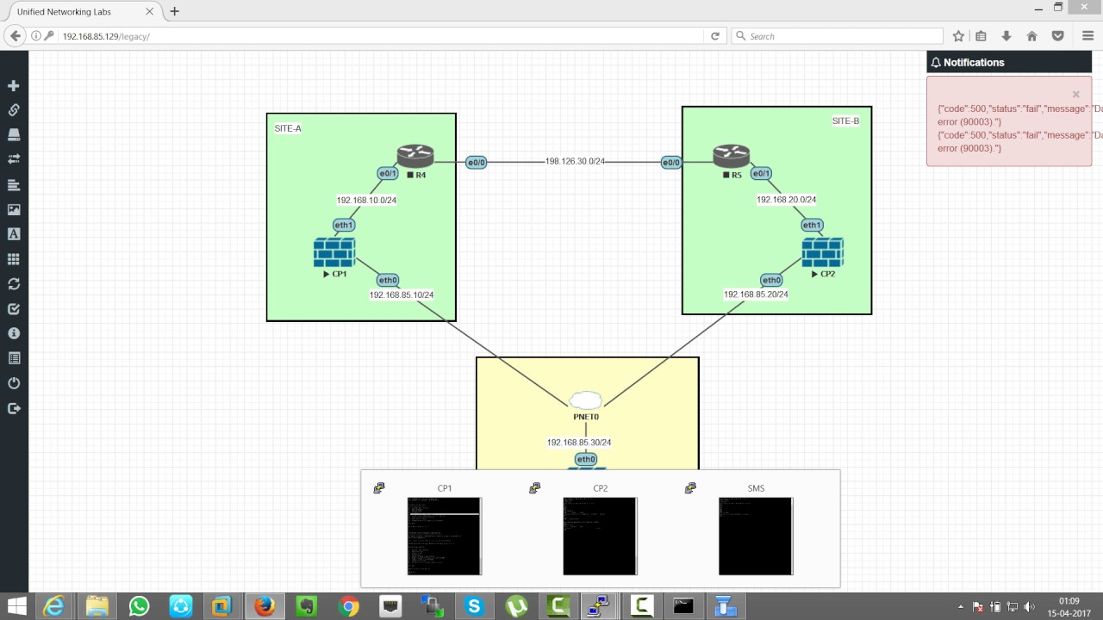Click the power close-lab icon

coord(14,383)
